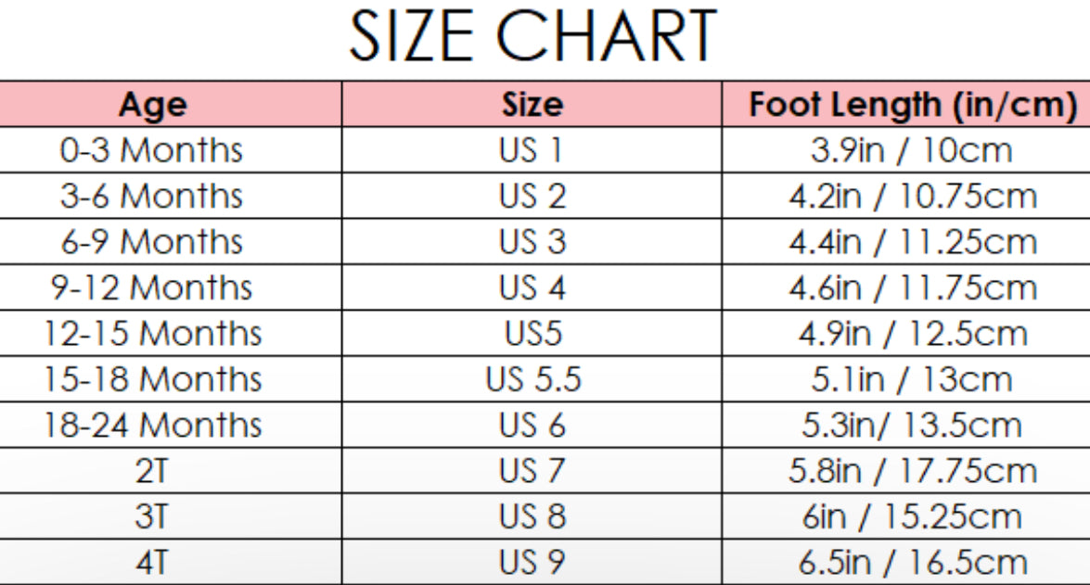
Task: Click the 4.6in / 11.75cm cell
Action: (x=913, y=287)
